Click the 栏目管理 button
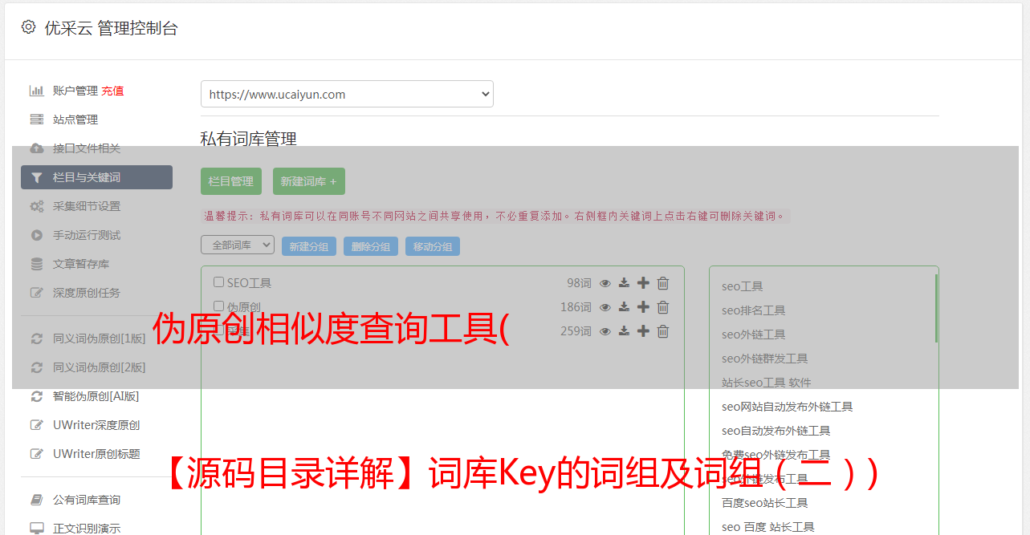 click(231, 181)
